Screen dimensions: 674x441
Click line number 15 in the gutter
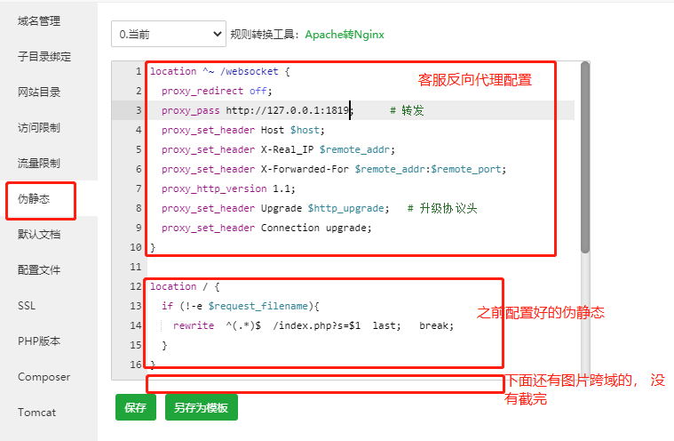135,345
